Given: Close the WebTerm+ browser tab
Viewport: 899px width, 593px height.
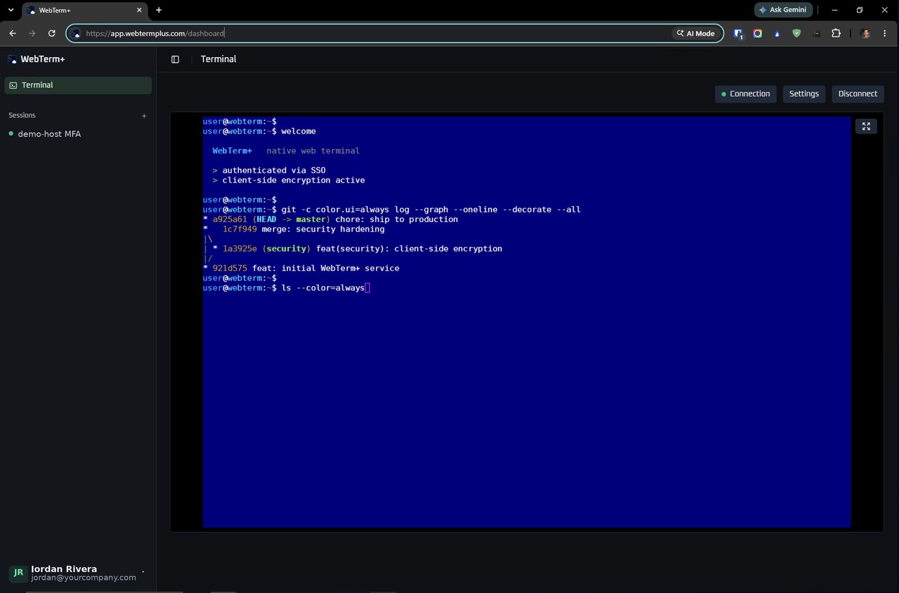Looking at the screenshot, I should pos(139,10).
